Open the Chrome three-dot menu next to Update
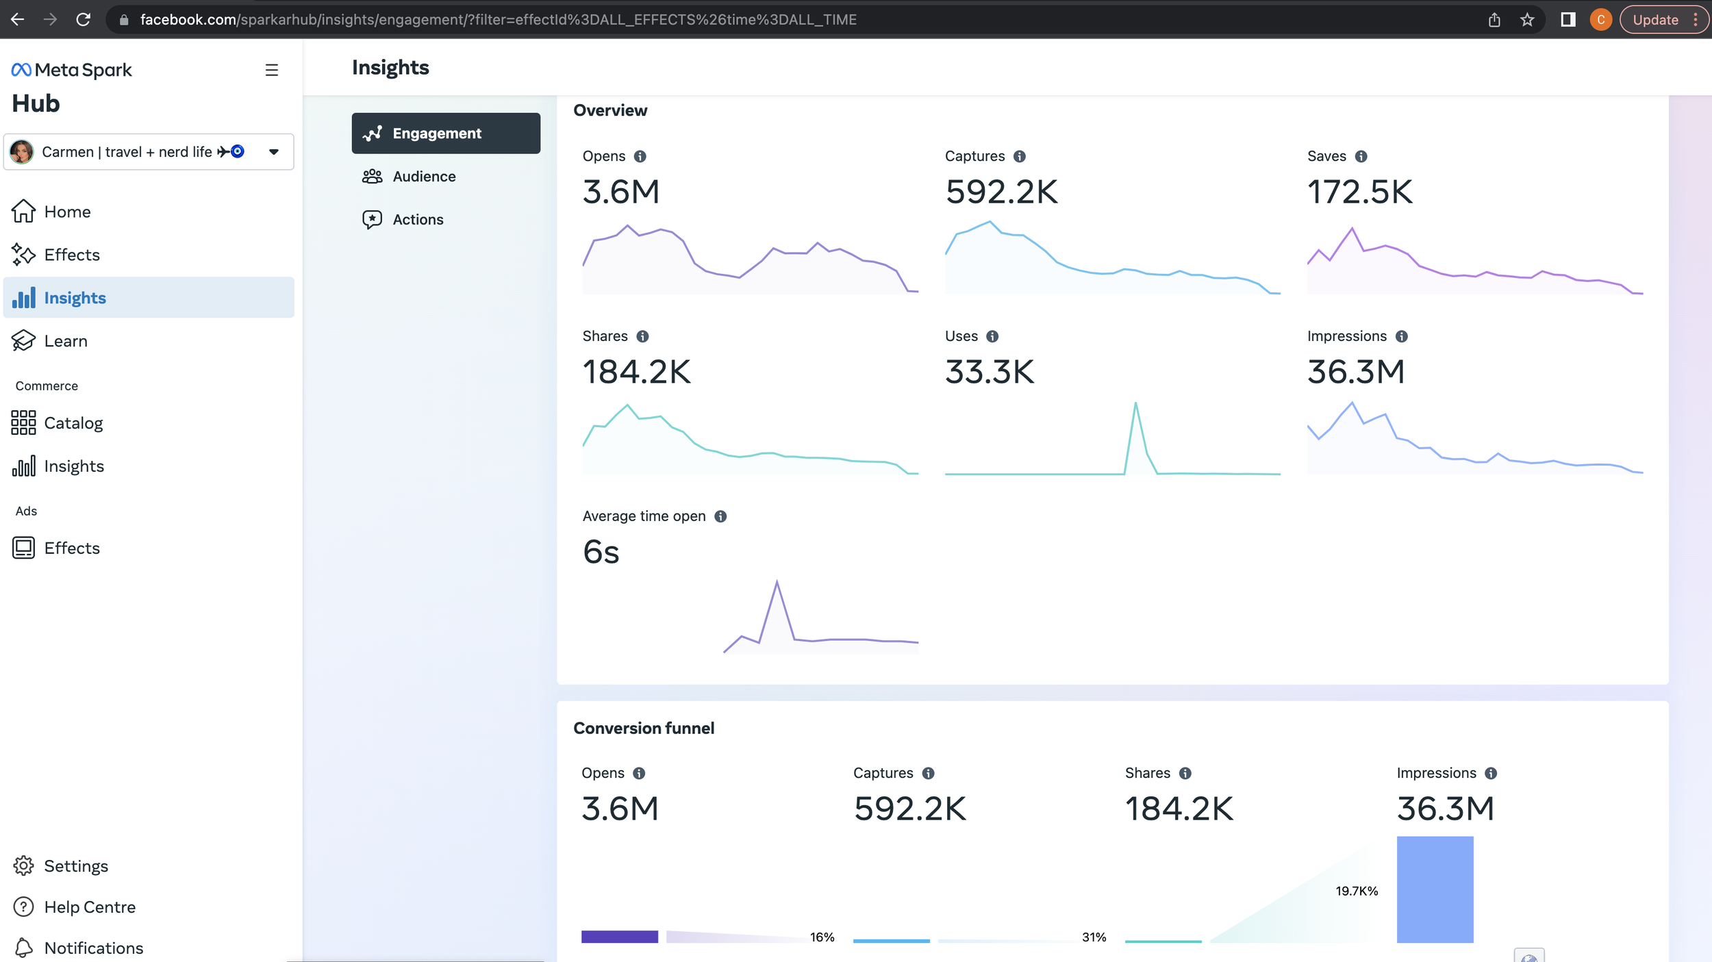Screen dimensions: 1712x962 1696,20
